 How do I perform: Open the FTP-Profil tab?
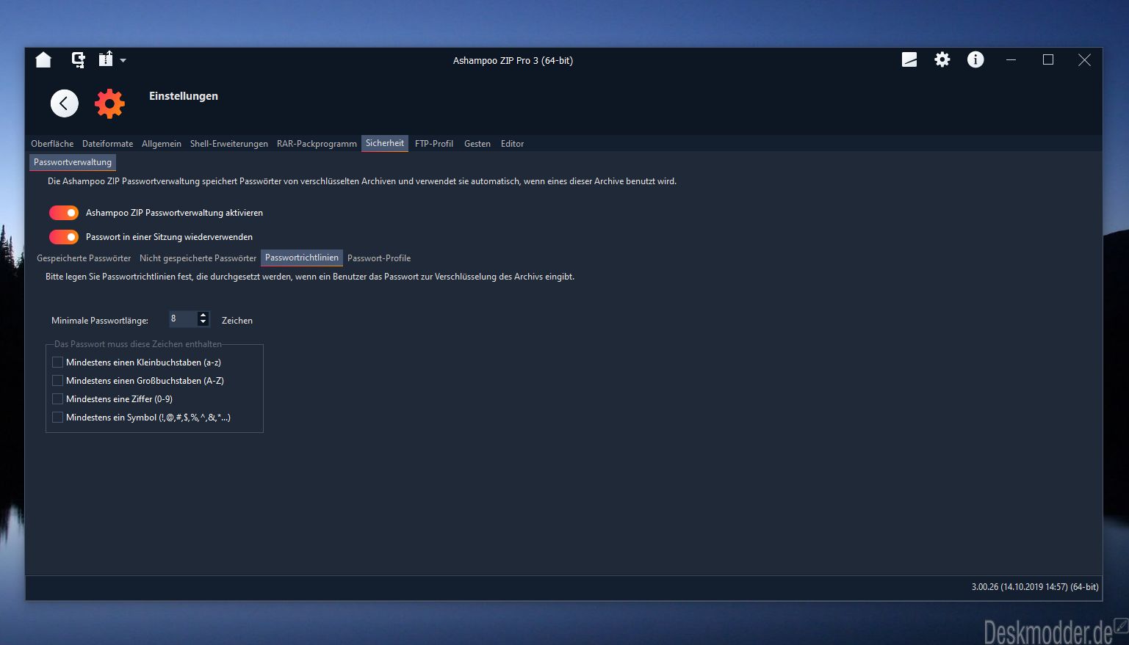point(434,144)
